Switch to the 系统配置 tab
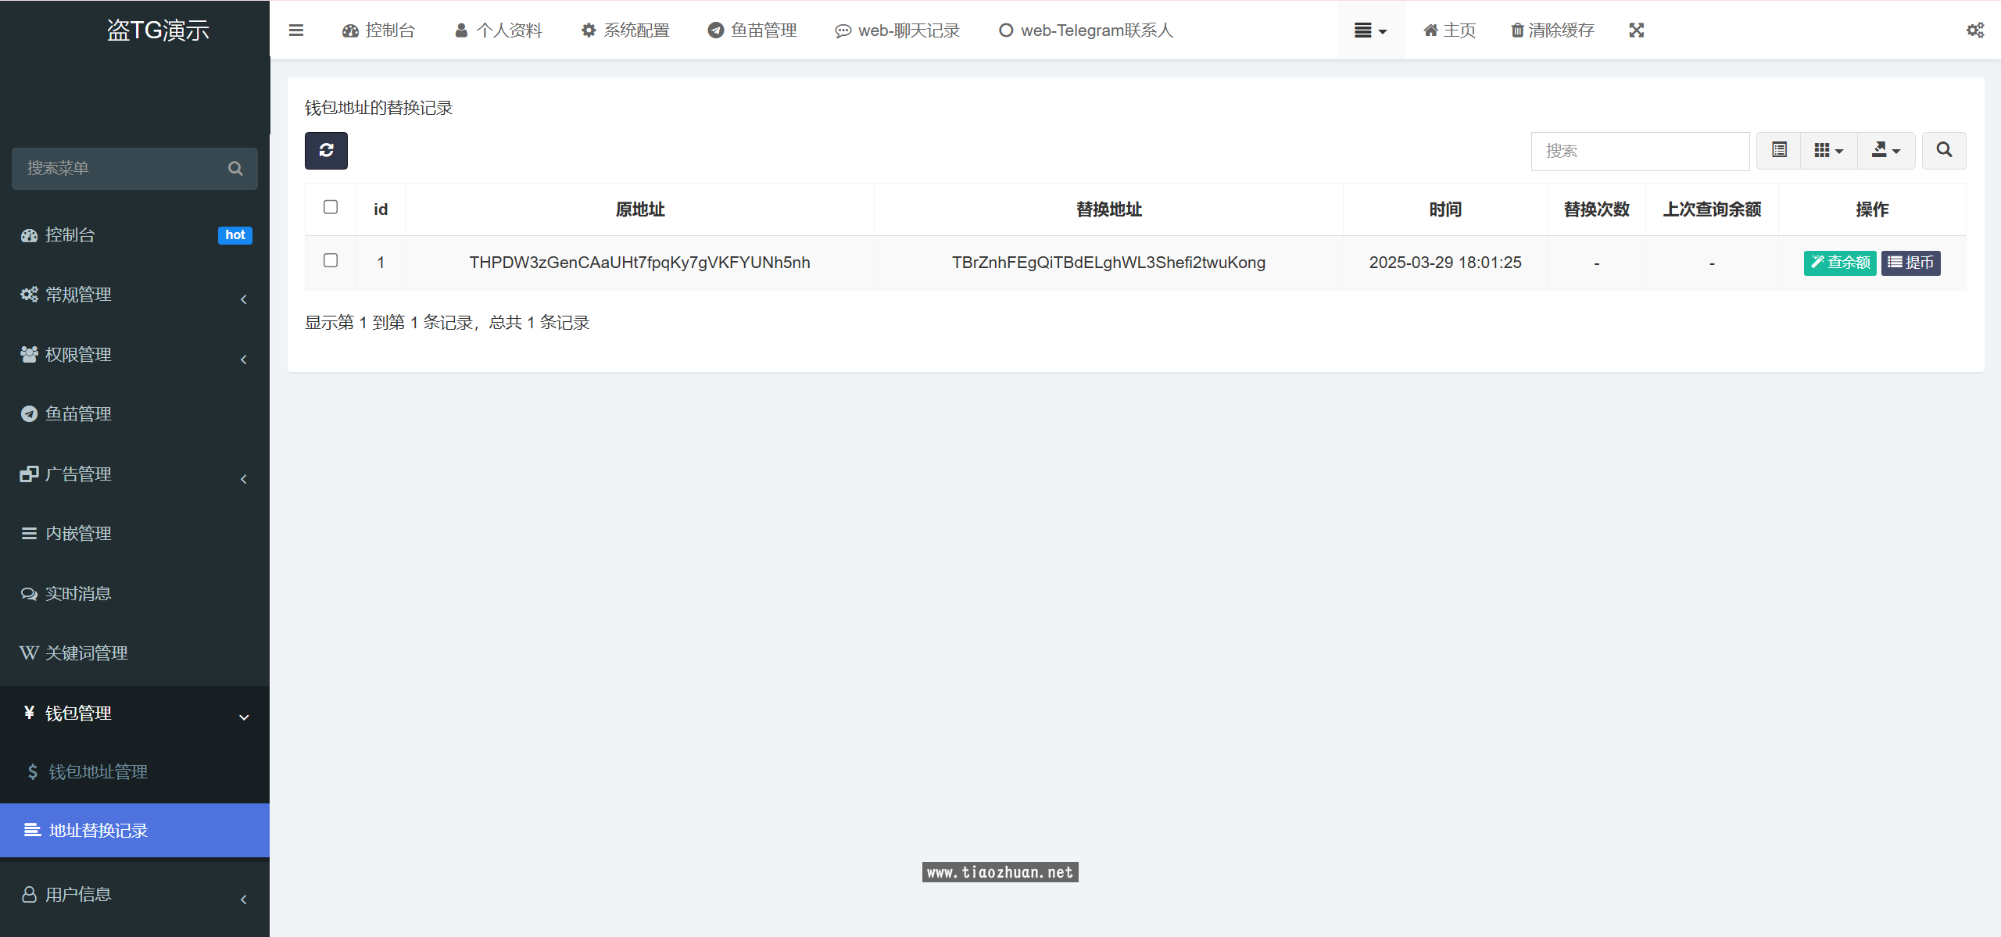2001x937 pixels. click(625, 30)
